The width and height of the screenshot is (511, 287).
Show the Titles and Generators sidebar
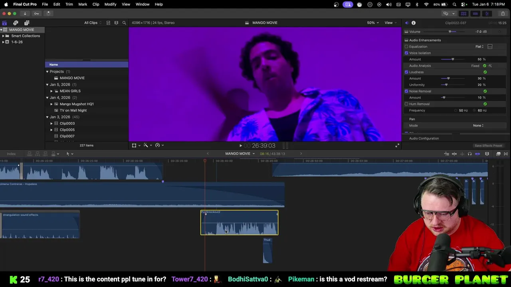point(27,23)
